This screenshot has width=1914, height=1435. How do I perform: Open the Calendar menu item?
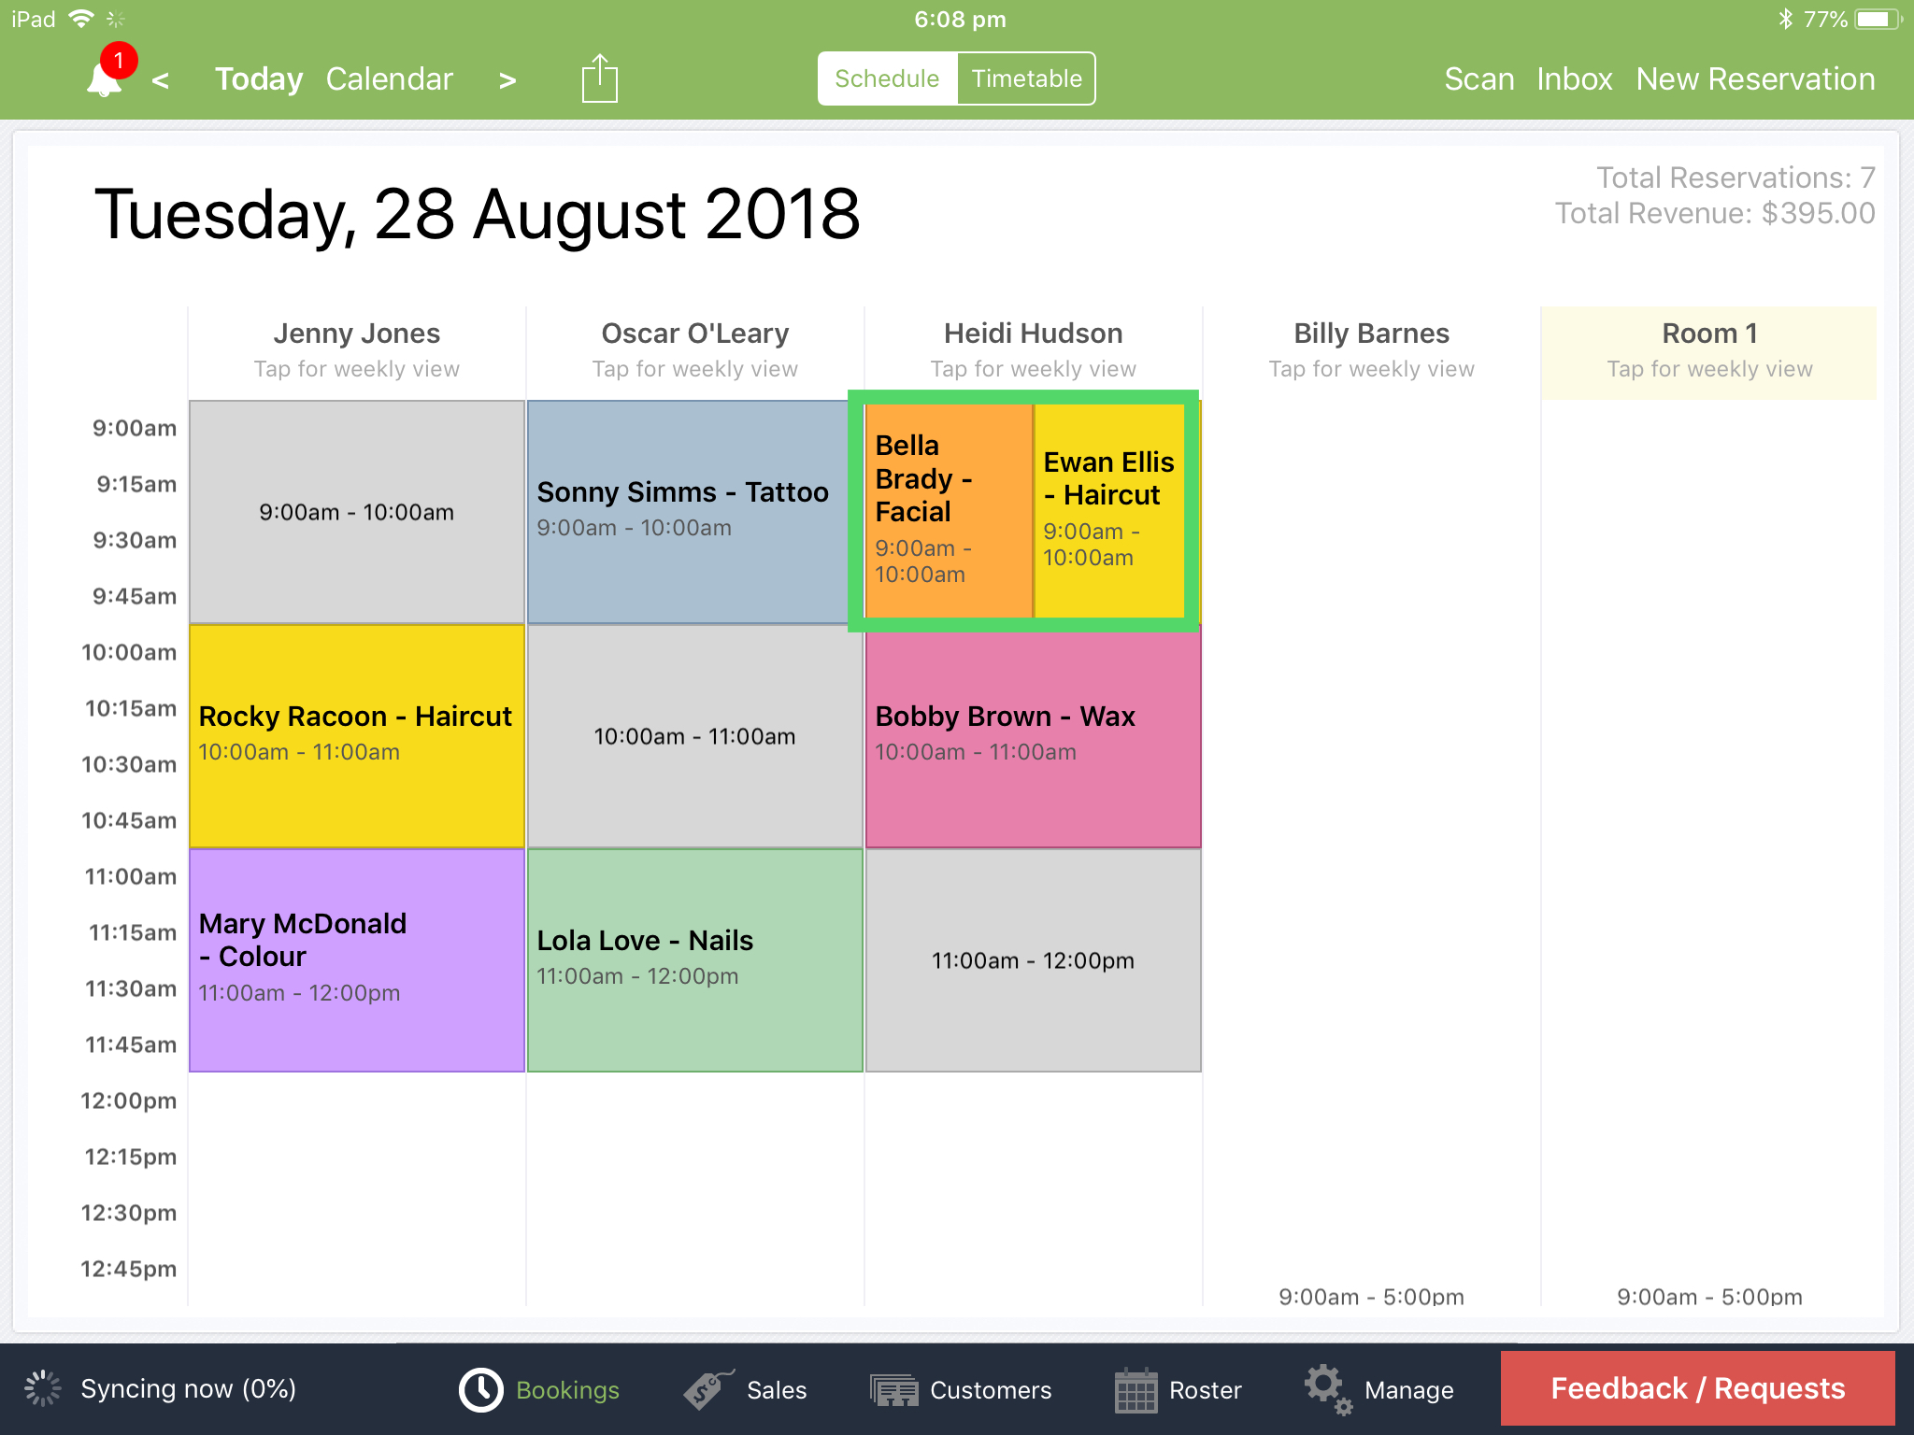[389, 78]
